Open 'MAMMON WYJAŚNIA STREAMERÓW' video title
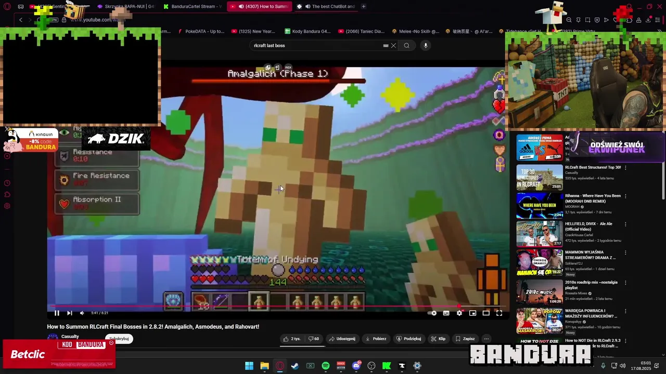The image size is (666, 374). point(590,255)
